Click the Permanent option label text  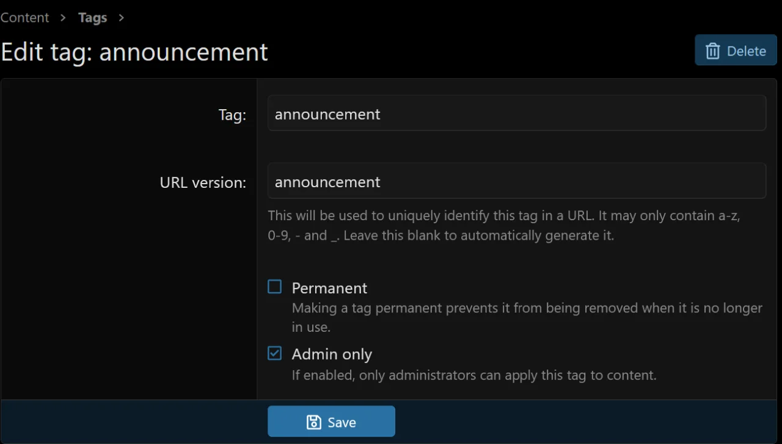[x=329, y=288]
